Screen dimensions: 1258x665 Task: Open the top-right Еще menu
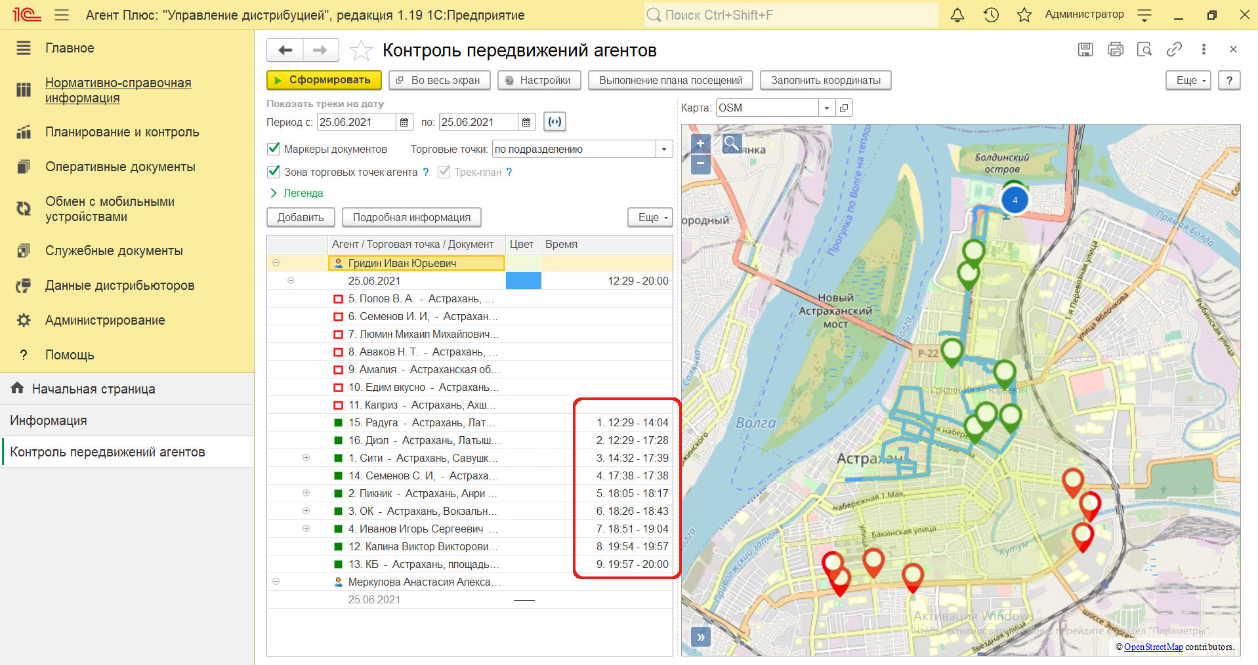(x=1188, y=80)
